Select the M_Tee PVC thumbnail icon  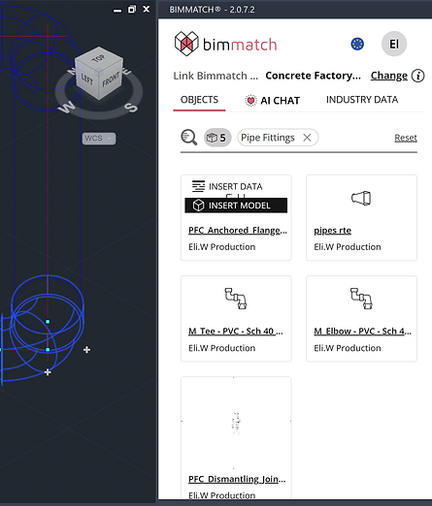click(x=236, y=299)
